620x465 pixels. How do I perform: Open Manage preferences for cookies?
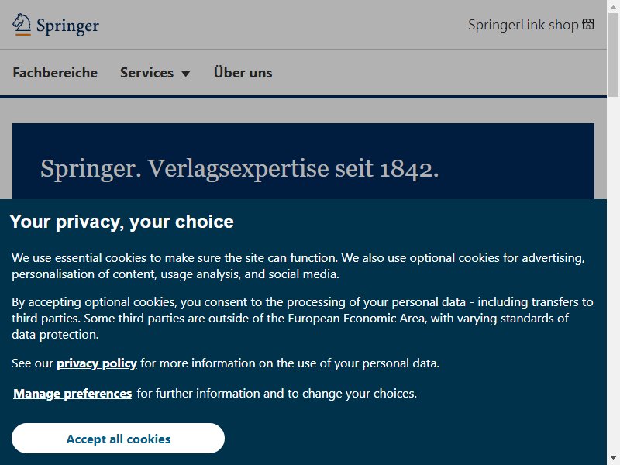[73, 394]
